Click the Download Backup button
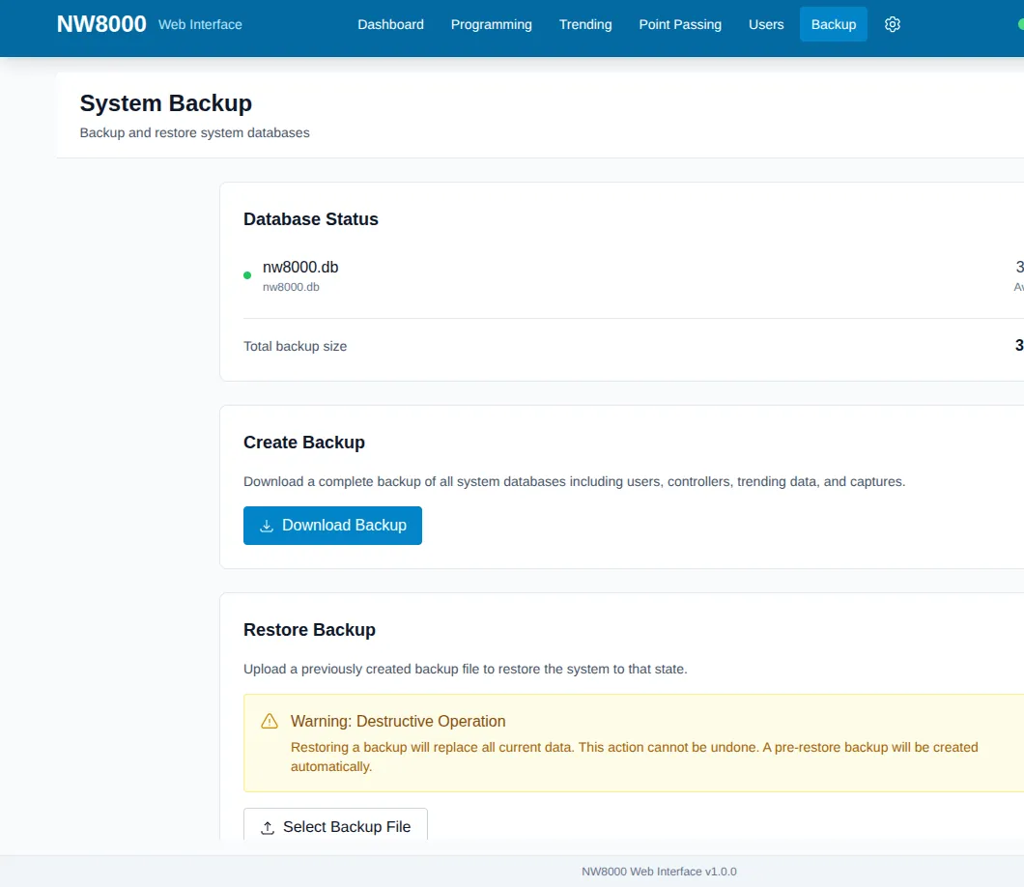 coord(332,526)
